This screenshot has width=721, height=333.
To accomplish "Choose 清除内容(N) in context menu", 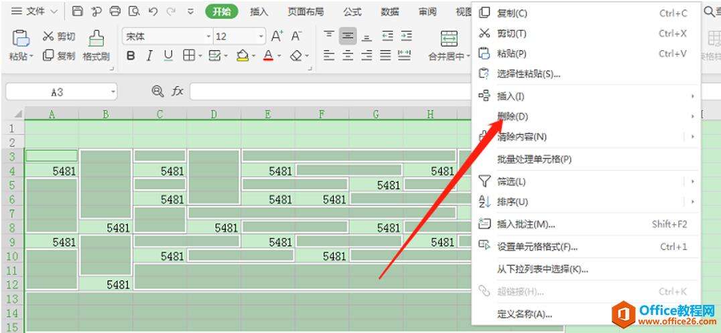I will (x=586, y=136).
